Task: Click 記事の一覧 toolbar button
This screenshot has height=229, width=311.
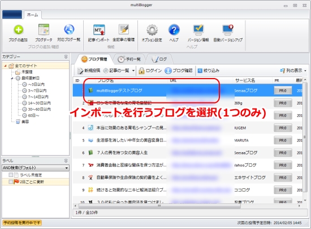Action: [116, 71]
